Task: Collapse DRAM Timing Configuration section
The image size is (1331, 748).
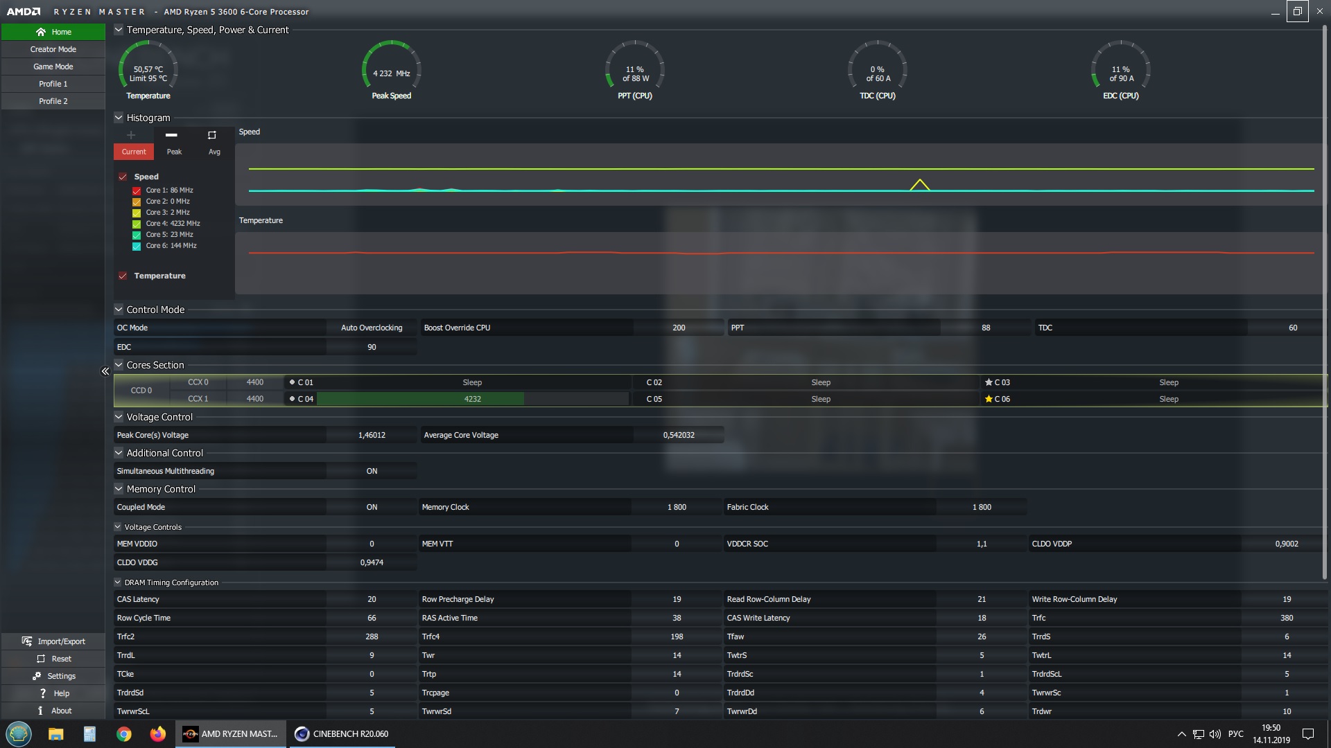Action: pyautogui.click(x=118, y=582)
